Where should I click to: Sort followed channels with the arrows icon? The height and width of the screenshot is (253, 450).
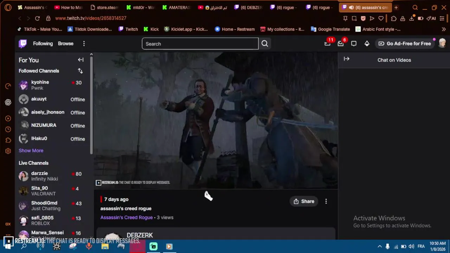pos(80,71)
